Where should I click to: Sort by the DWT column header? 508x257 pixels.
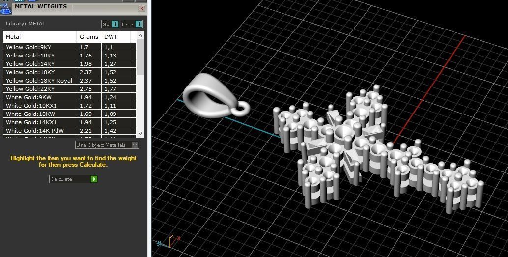(x=116, y=37)
